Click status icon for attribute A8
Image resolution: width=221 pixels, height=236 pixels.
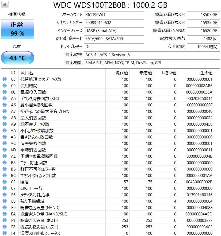[x=5, y=118]
